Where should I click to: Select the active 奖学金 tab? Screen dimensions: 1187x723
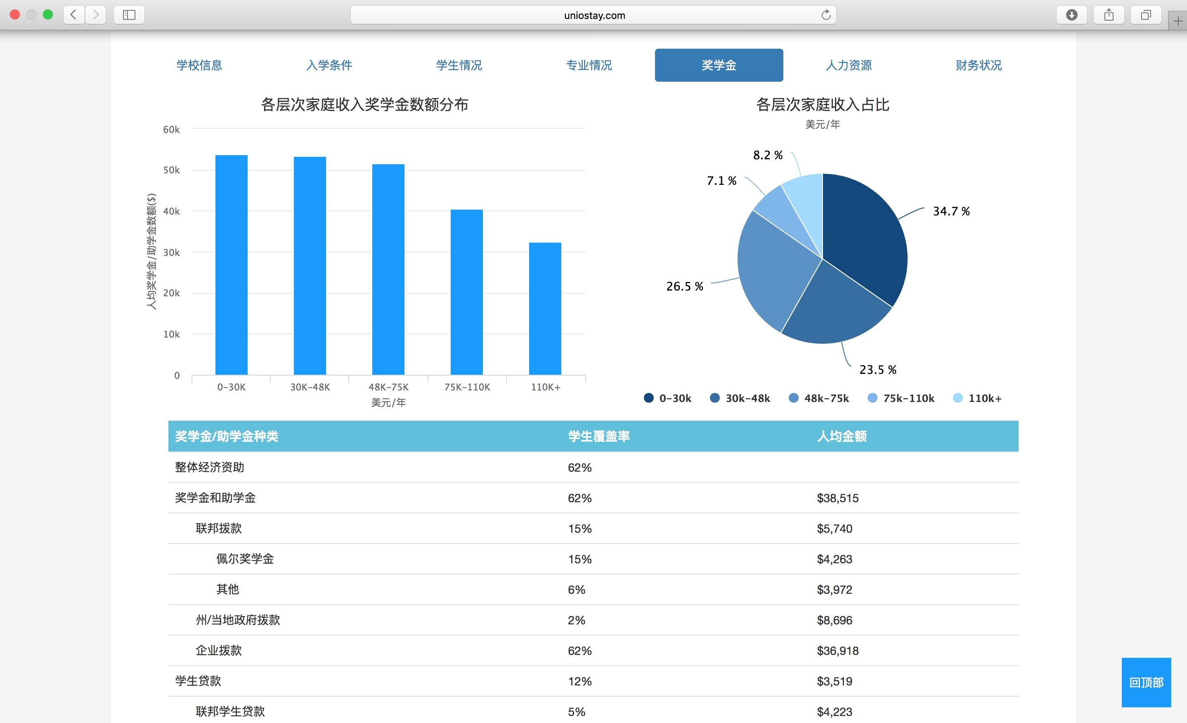point(719,65)
